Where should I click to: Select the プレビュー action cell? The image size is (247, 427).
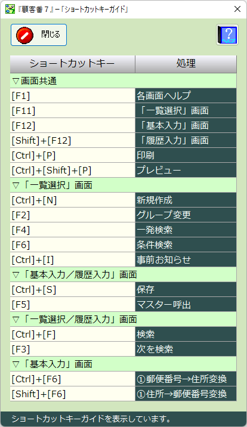point(186,170)
